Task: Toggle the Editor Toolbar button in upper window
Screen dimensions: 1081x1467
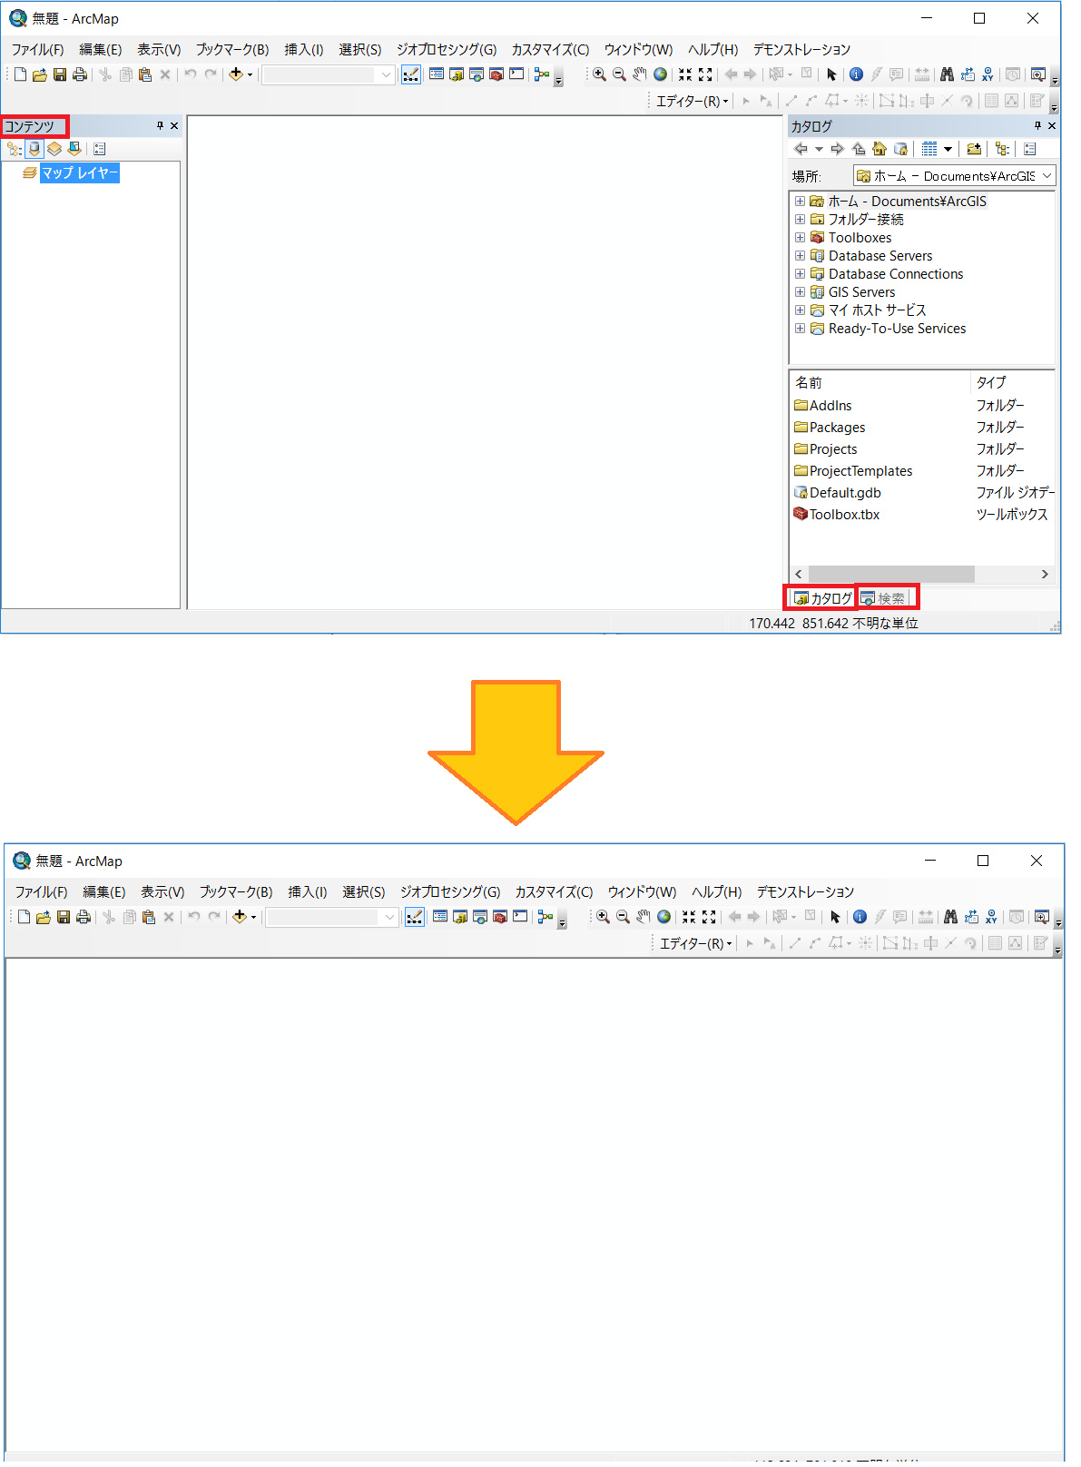Action: click(x=411, y=74)
